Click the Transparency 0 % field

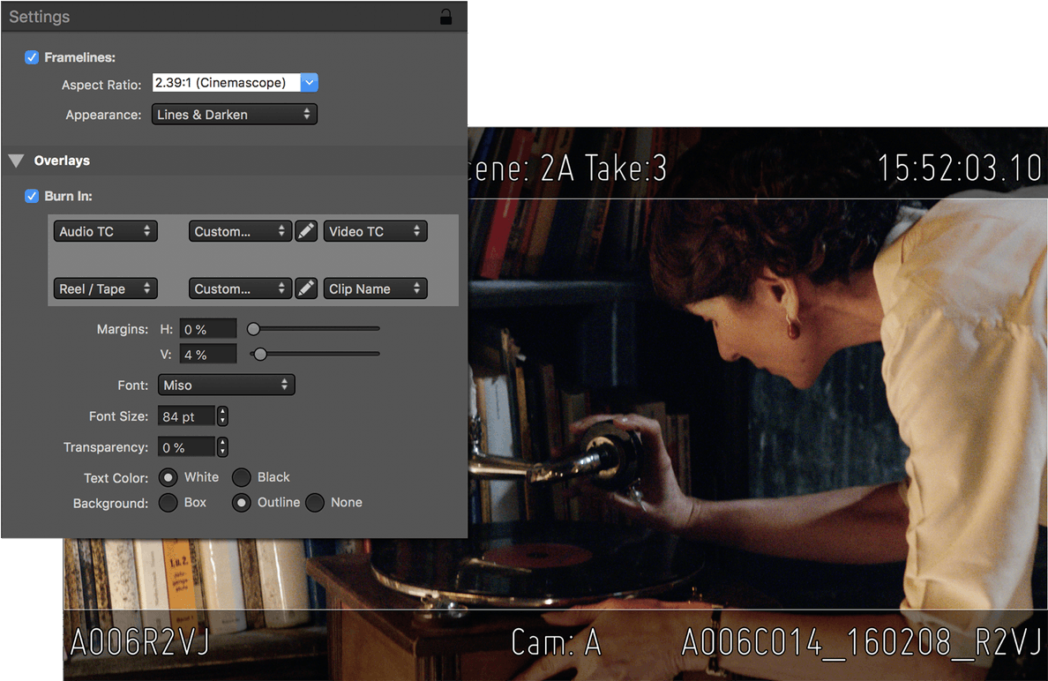[x=186, y=447]
